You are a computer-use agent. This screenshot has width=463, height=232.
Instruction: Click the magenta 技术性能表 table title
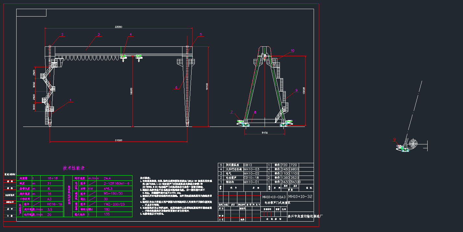(x=74, y=168)
